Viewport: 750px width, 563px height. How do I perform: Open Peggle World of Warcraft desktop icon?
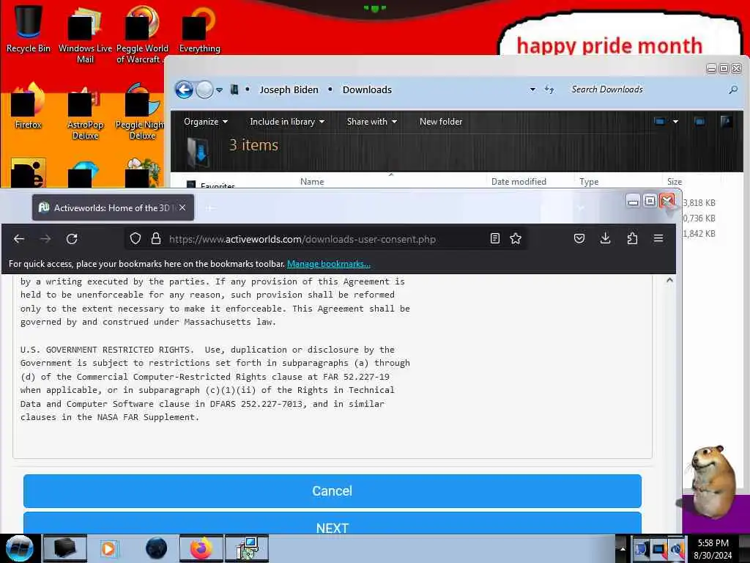[142, 34]
